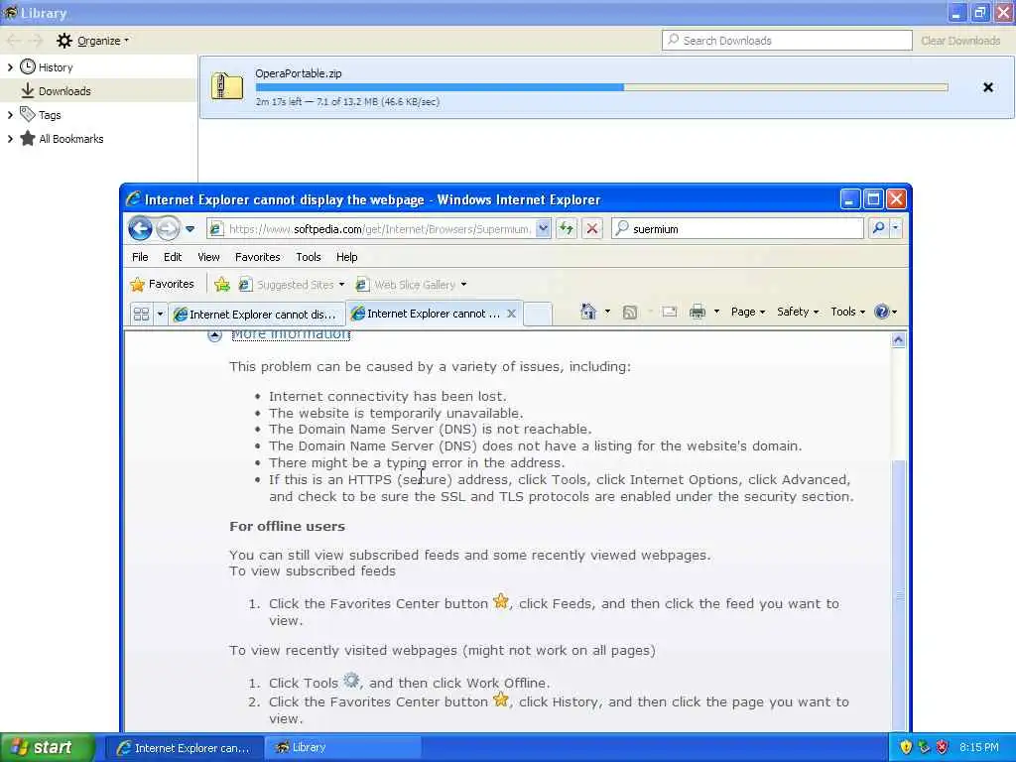The image size is (1016, 762).
Task: Open the Safety menu in command bar
Action: click(798, 312)
